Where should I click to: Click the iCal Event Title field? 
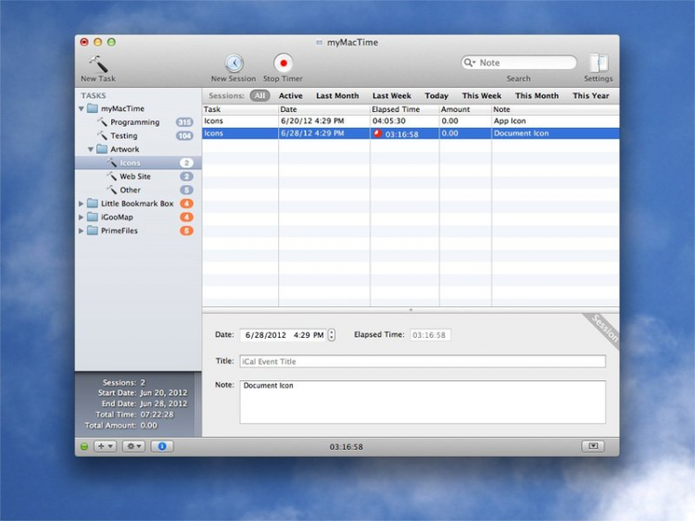[x=423, y=361]
